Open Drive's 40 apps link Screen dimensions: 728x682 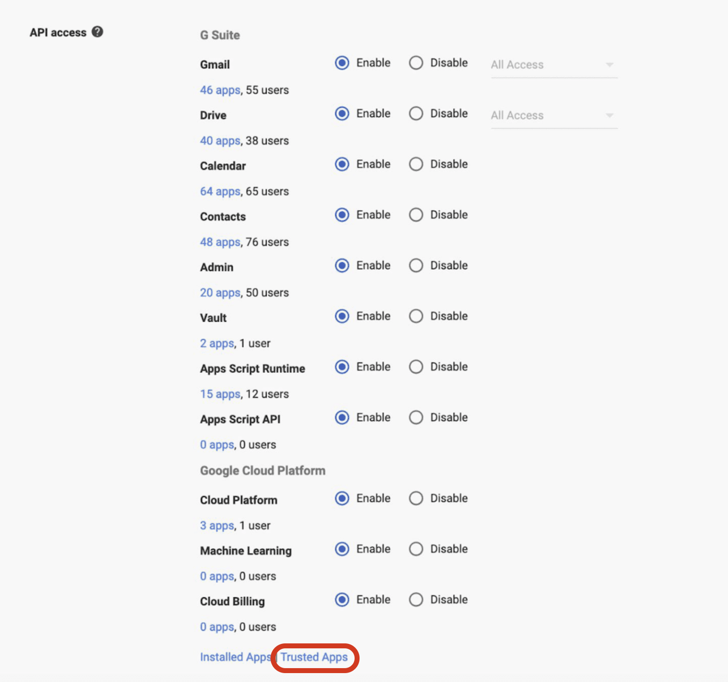tap(220, 141)
